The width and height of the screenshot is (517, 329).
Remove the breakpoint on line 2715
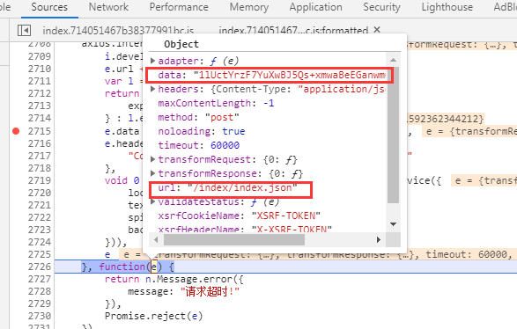[x=16, y=131]
